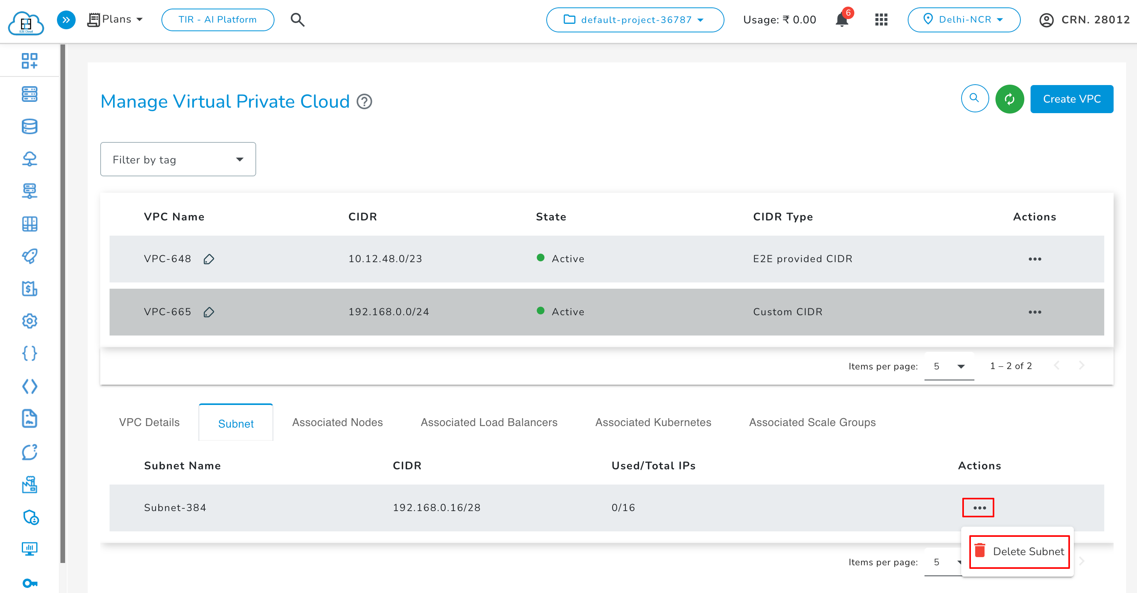Open the Delhi-NCR region selector
The width and height of the screenshot is (1137, 593).
point(964,20)
